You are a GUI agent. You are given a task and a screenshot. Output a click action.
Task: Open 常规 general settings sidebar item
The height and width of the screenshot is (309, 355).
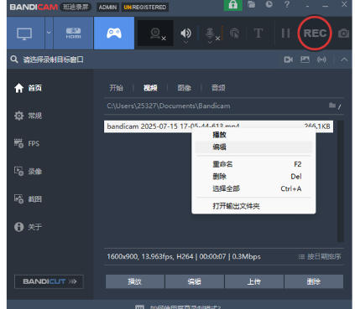coord(28,116)
